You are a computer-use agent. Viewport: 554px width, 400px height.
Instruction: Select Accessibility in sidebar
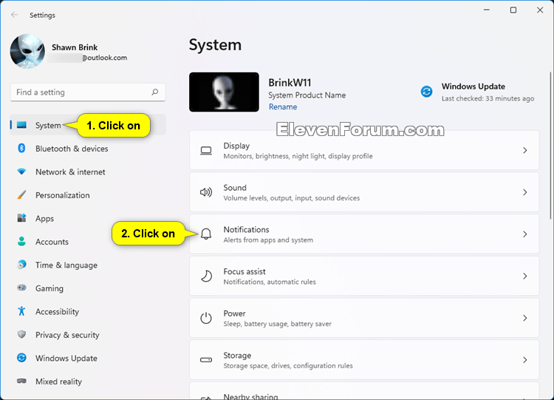click(88, 311)
